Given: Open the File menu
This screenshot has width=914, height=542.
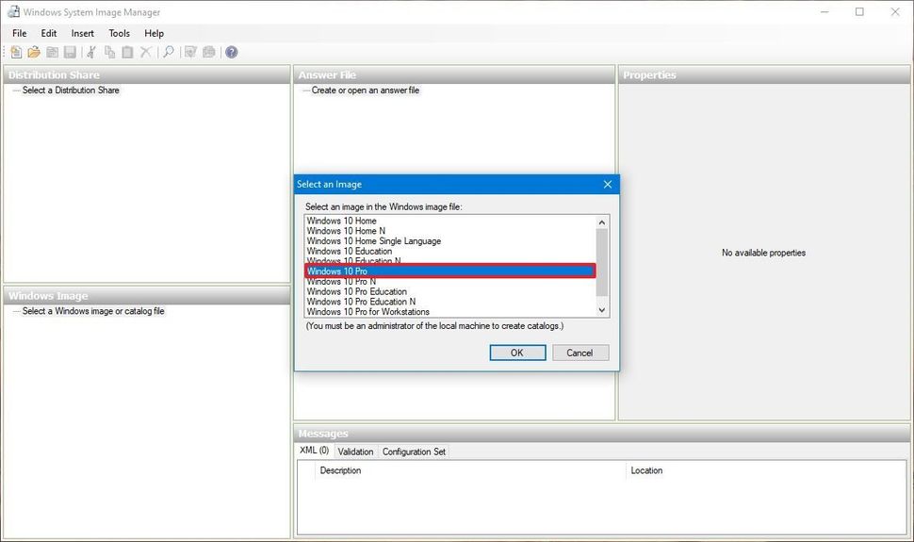Looking at the screenshot, I should 19,33.
